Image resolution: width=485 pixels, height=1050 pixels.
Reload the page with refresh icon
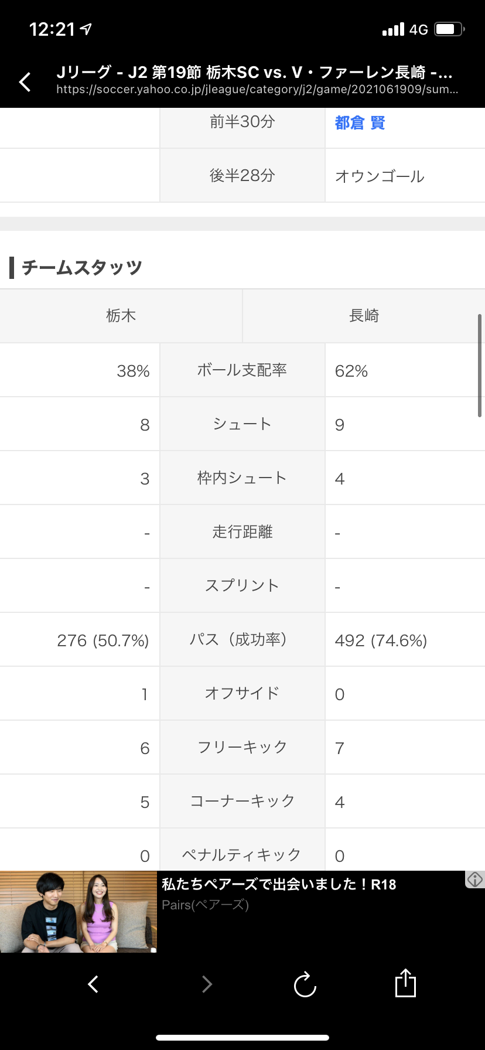[305, 984]
